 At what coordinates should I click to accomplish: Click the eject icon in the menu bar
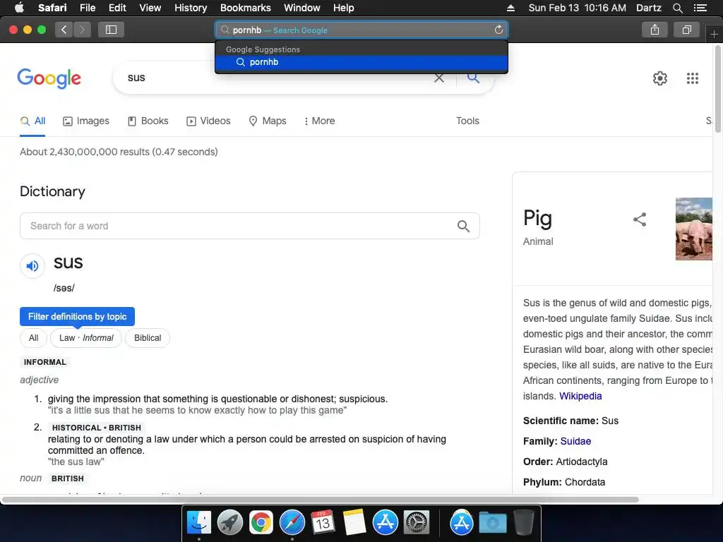point(510,8)
